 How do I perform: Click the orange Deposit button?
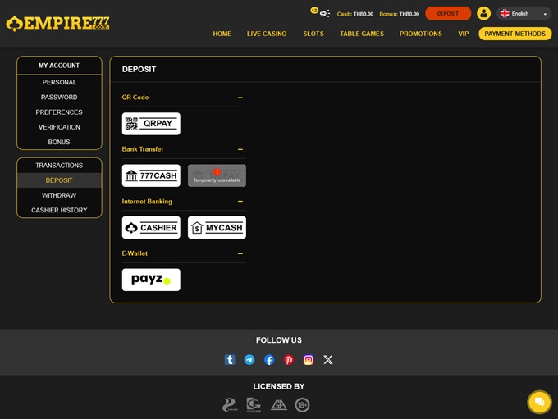click(448, 13)
